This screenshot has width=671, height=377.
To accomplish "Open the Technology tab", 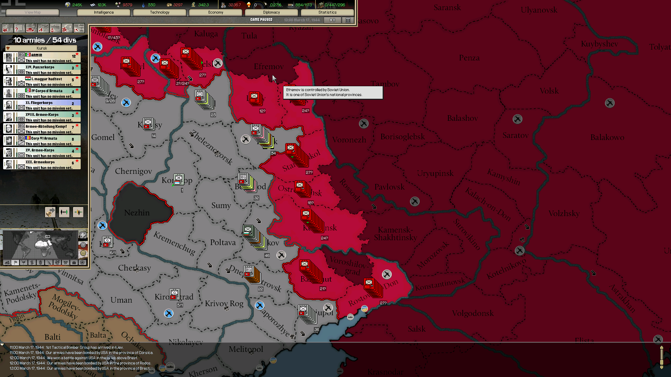I will coord(160,12).
